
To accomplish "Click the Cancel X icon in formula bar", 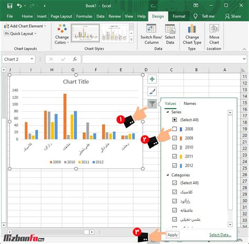I will click(x=51, y=59).
